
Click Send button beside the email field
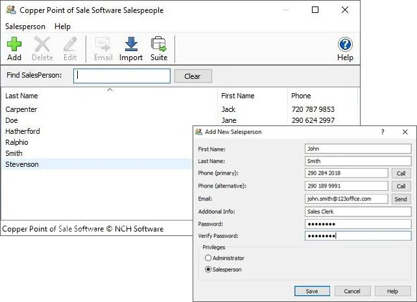pos(401,199)
